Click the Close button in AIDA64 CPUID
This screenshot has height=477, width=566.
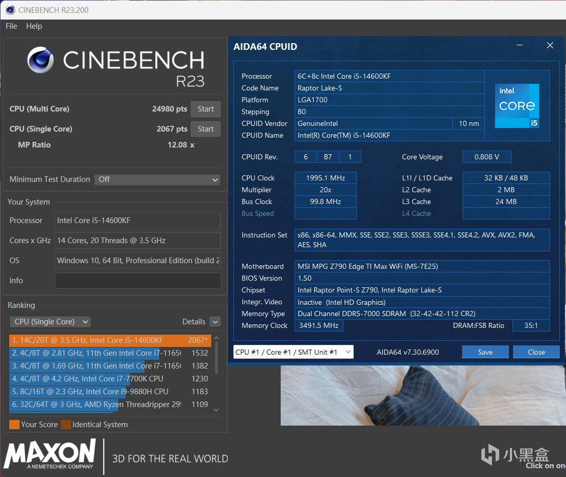(536, 352)
